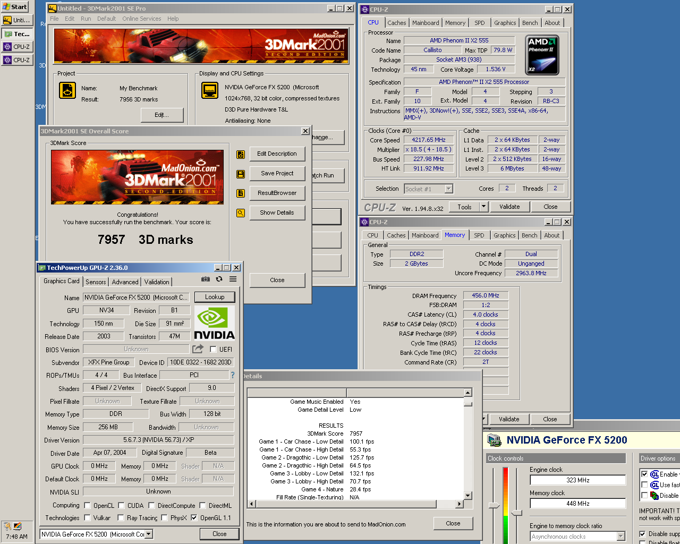The height and width of the screenshot is (544, 680).
Task: Open the File menu in 3DMark2001
Action: click(54, 19)
